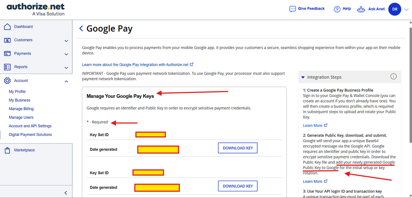Expand the Reports menu chevron
The height and width of the screenshot is (198, 412).
66,68
